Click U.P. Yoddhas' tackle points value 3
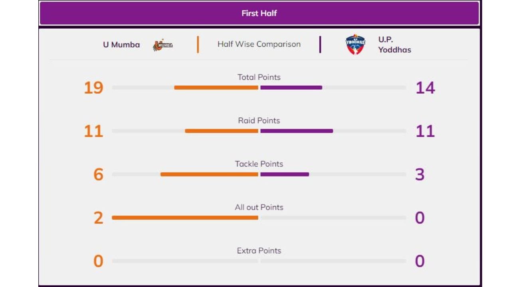The height and width of the screenshot is (287, 511). pos(420,175)
